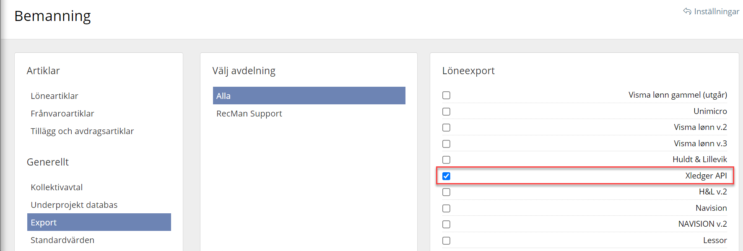Choose RecMan Support department
Screen dimensions: 743x251
point(249,114)
